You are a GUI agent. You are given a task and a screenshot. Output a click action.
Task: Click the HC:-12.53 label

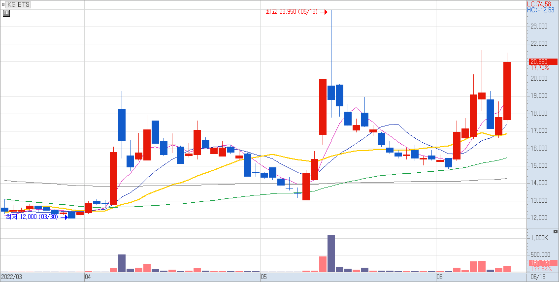pyautogui.click(x=540, y=10)
